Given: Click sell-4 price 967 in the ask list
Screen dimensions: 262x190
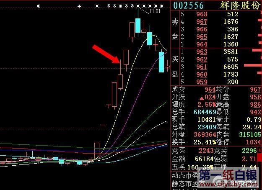Looking at the screenshot, I should pos(202,22).
